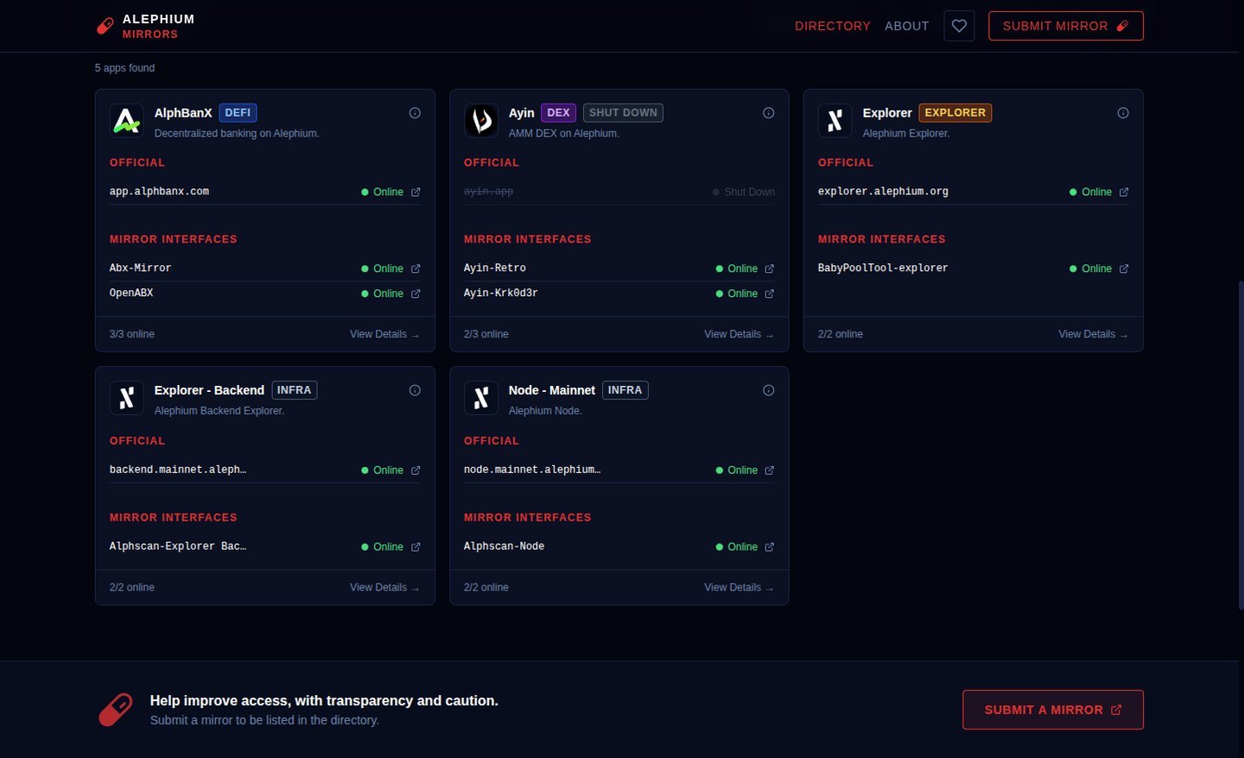Open BabyPoolTool-explorer external link icon
Viewport: 1244px width, 758px height.
(1124, 268)
